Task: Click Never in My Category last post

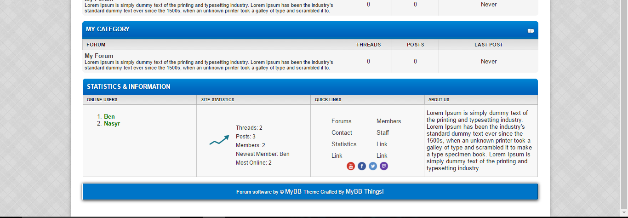Action: point(489,62)
